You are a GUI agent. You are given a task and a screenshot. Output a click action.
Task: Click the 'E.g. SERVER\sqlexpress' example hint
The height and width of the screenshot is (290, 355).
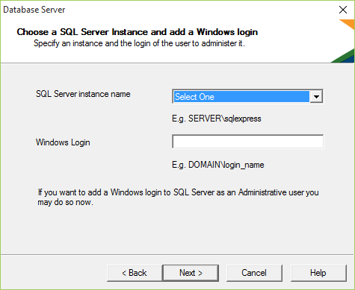217,119
